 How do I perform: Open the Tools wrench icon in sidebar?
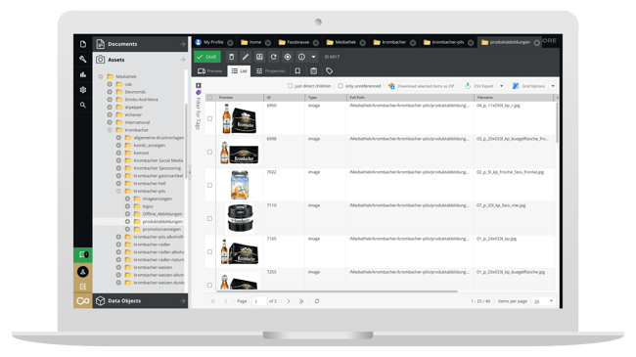point(83,60)
